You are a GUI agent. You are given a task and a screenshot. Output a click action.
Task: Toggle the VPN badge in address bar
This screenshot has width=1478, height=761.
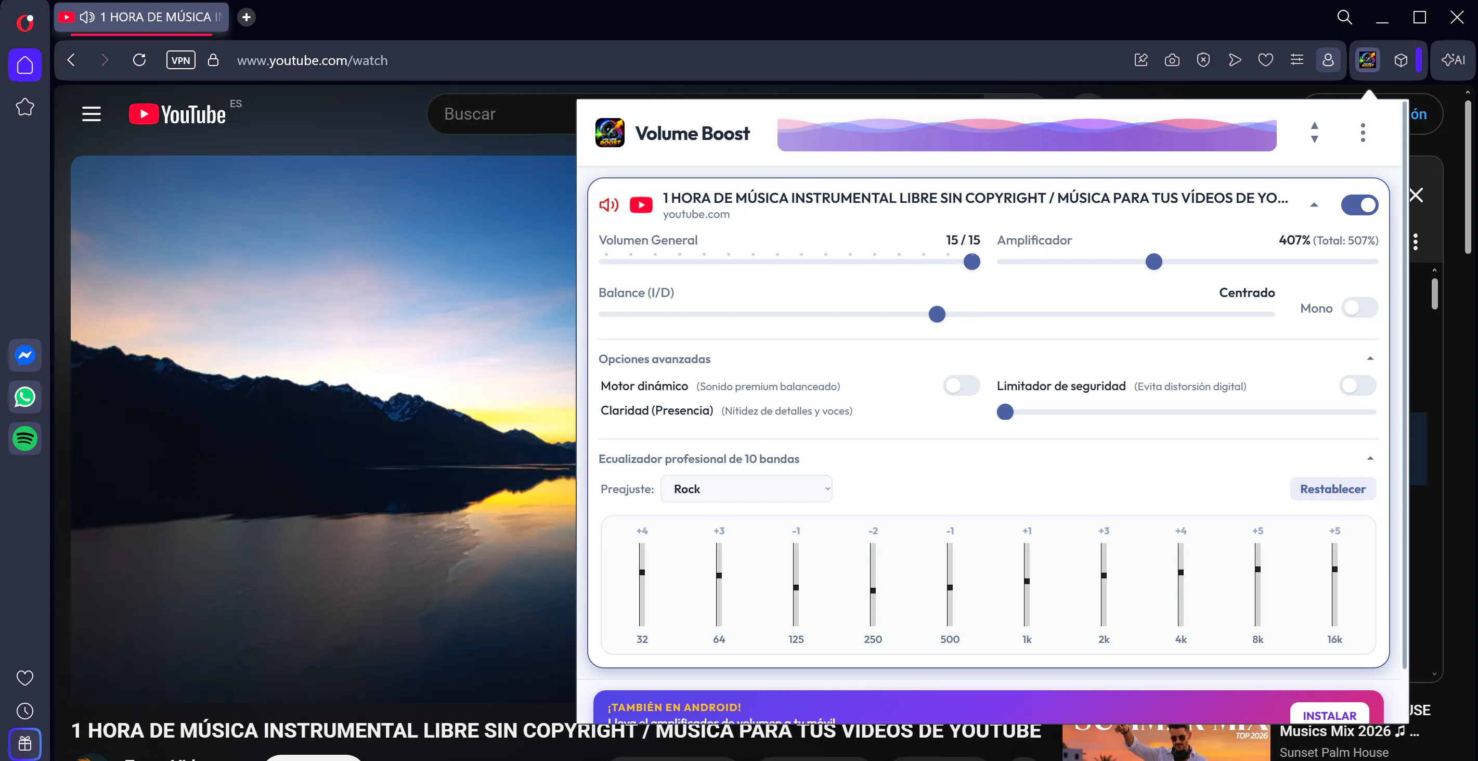click(181, 60)
